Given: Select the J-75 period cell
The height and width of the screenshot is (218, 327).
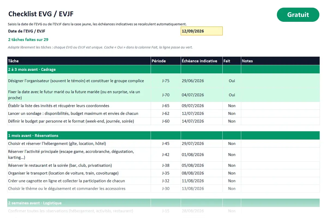Looking at the screenshot, I should (166, 81).
